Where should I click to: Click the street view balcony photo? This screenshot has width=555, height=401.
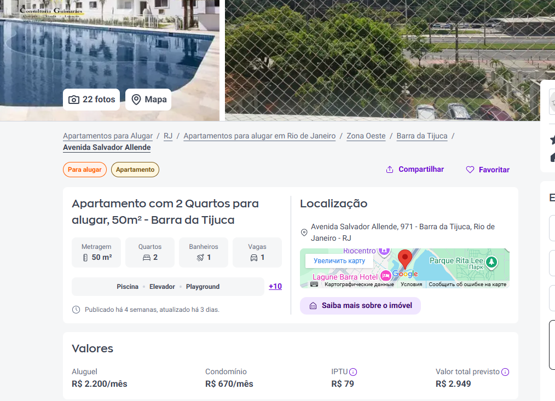pos(382,60)
